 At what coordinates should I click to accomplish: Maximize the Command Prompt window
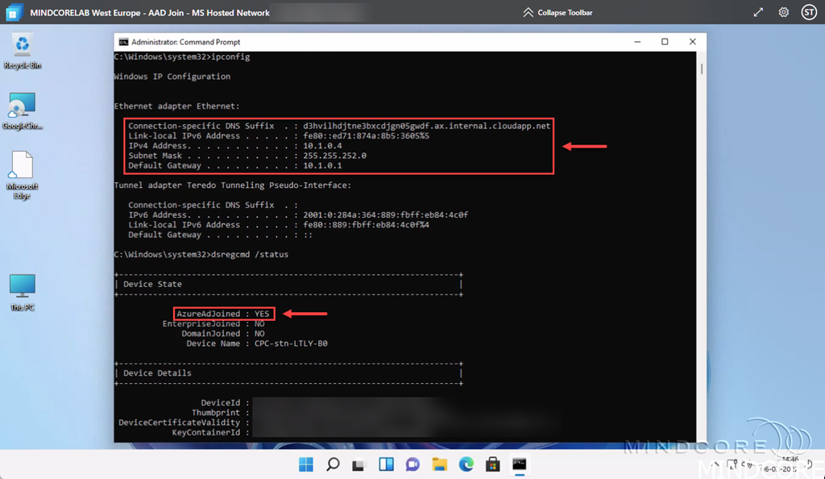point(665,42)
